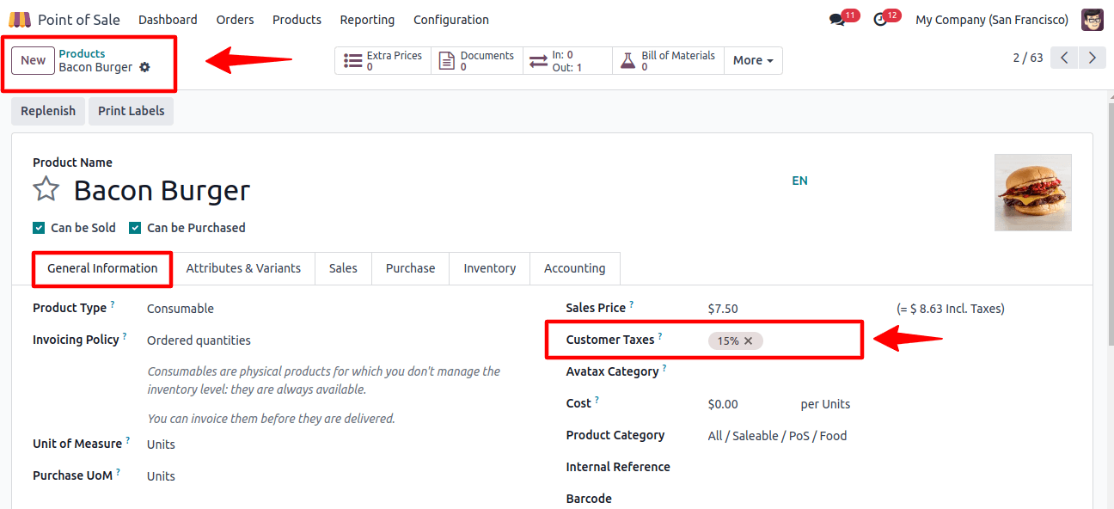Open the Reporting menu
Screen dimensions: 1114x509
coord(367,19)
